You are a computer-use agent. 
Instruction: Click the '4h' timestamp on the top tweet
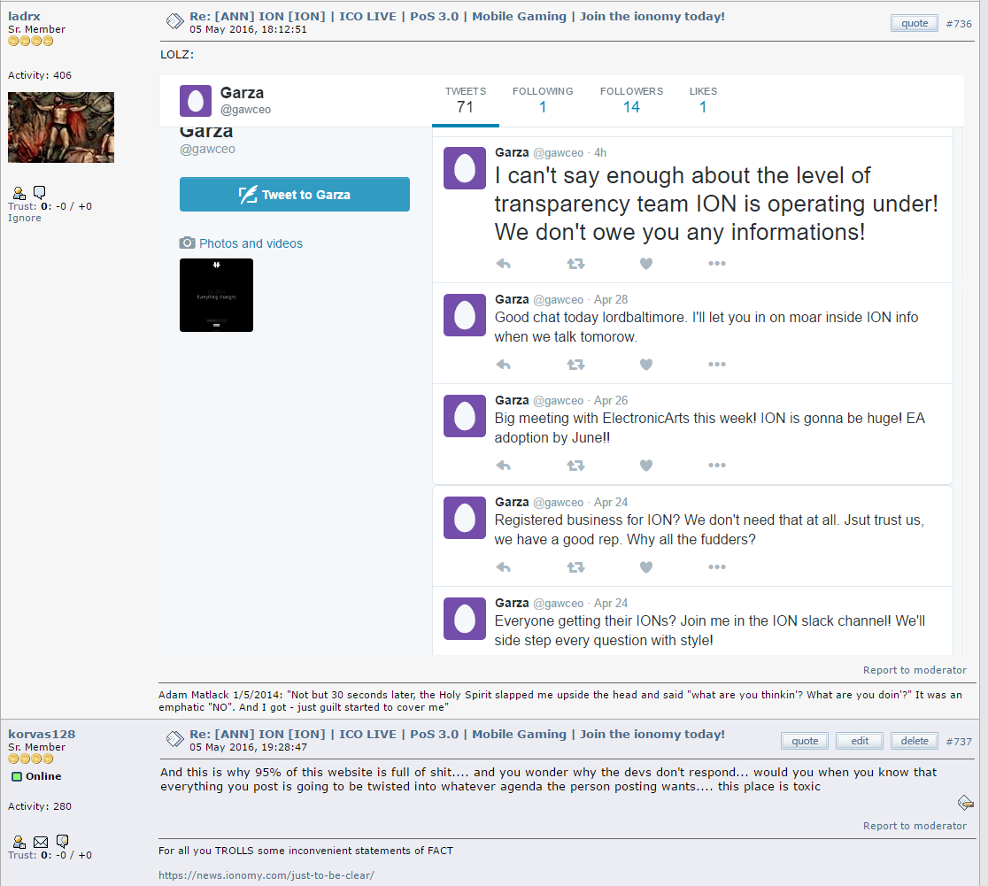[x=600, y=152]
